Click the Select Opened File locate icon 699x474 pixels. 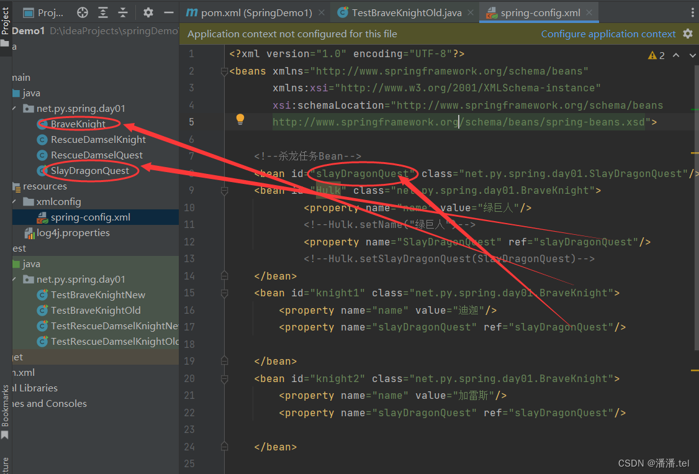point(83,13)
